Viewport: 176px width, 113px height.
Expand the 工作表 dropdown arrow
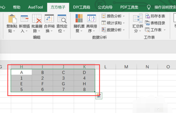[164, 30]
